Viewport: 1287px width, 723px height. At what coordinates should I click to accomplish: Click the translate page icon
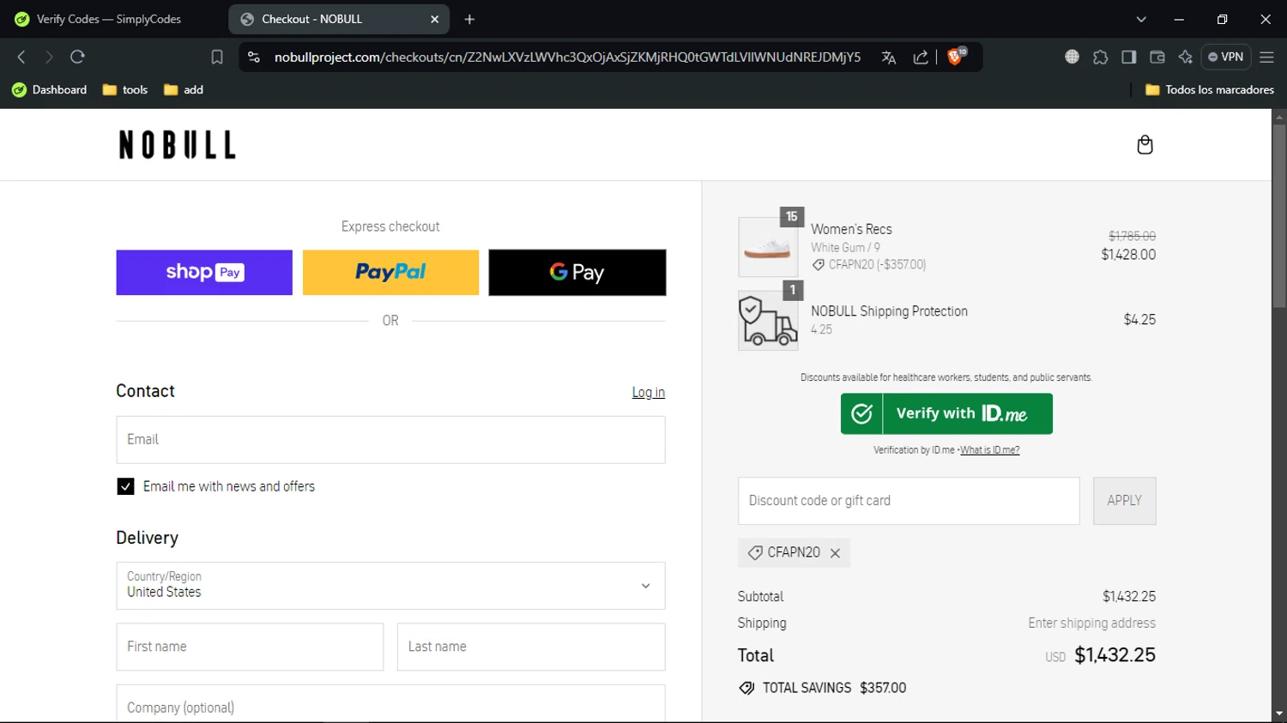point(889,57)
